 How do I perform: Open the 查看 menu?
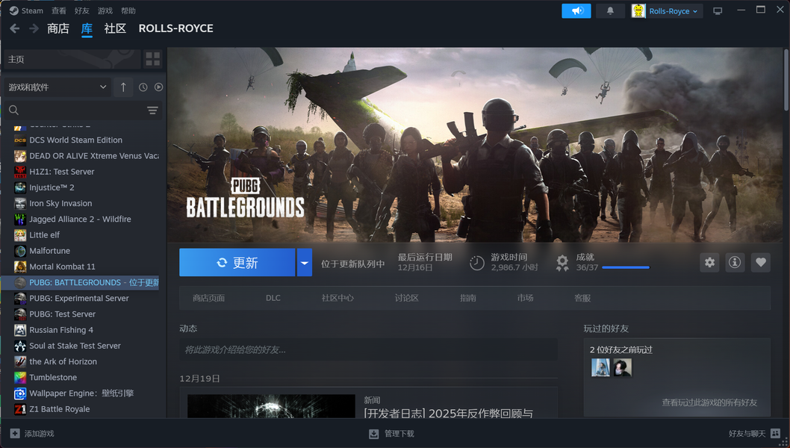pyautogui.click(x=59, y=10)
